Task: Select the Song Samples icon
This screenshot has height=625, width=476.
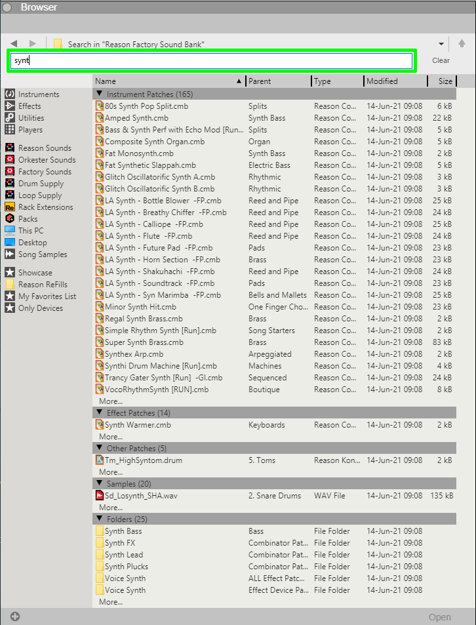Action: (x=10, y=254)
